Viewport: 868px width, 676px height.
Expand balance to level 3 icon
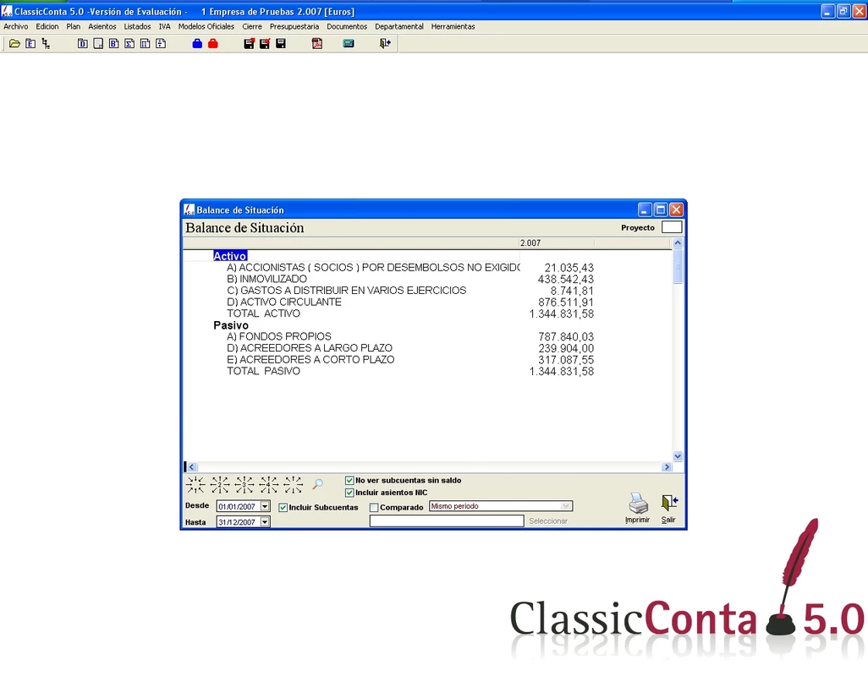[244, 485]
